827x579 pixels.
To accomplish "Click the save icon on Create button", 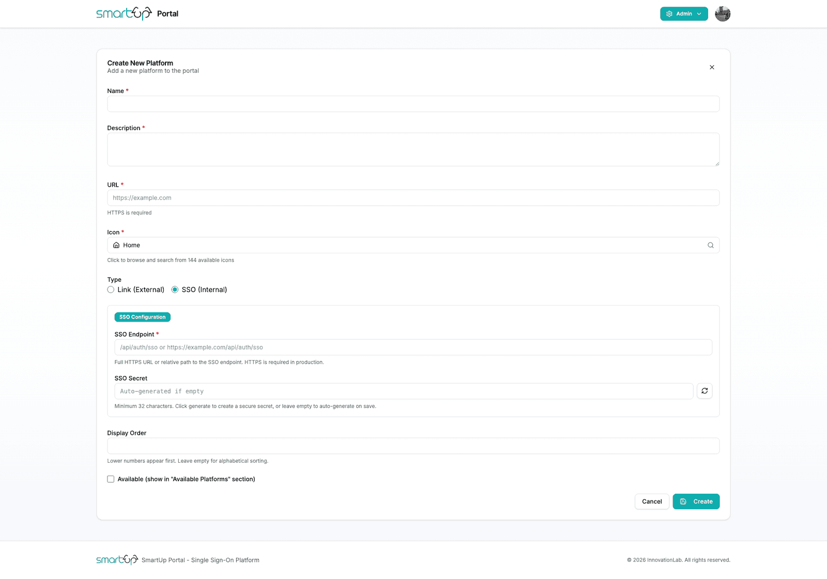I will point(683,501).
